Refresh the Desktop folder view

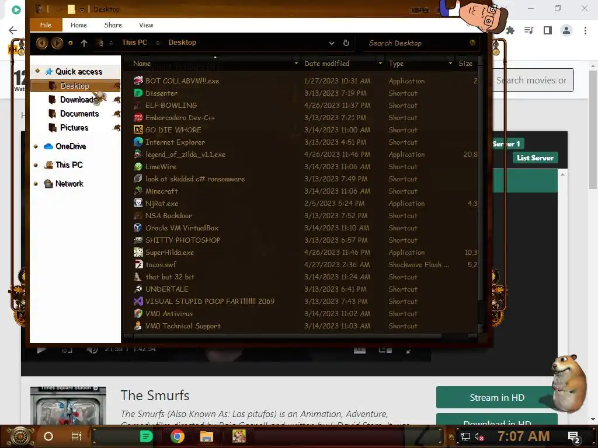[x=346, y=43]
